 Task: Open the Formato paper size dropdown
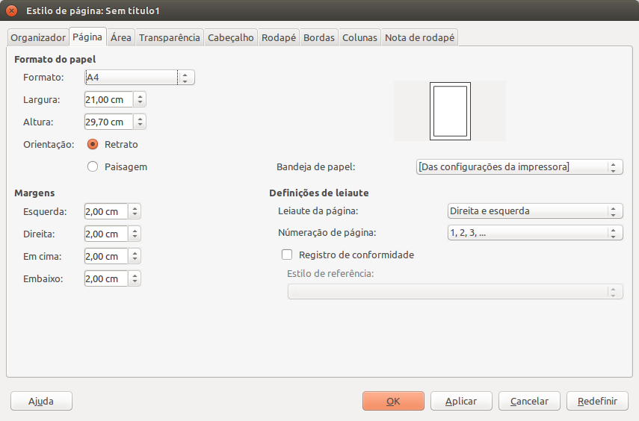click(x=140, y=78)
